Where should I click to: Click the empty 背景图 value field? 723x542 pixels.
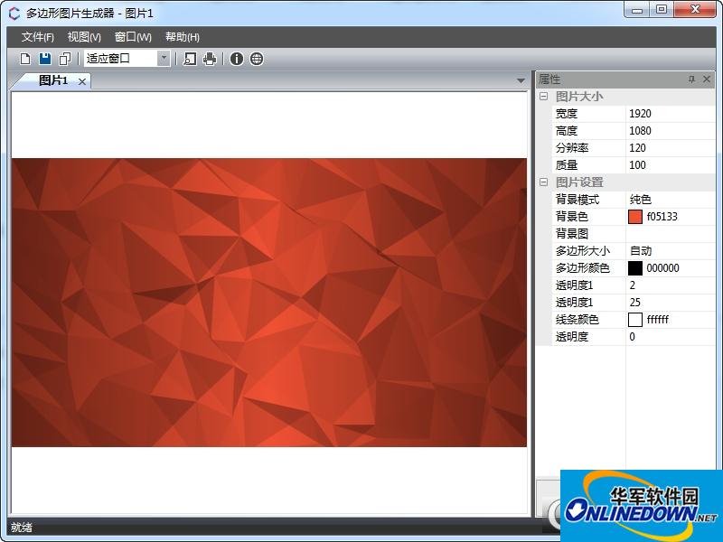671,234
